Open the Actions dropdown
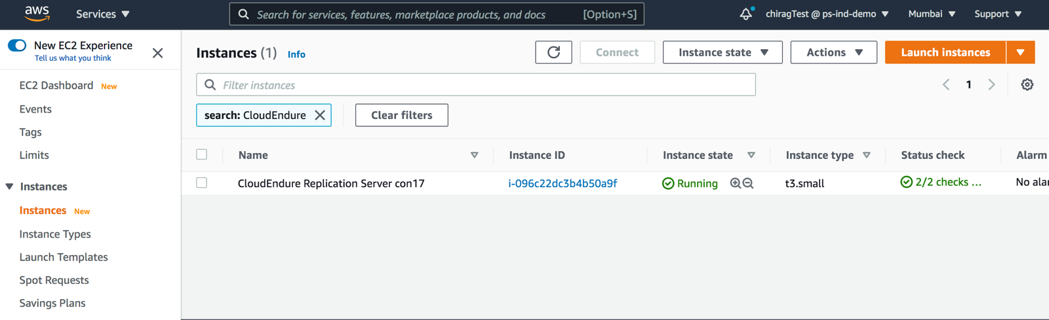1049x320 pixels. (x=833, y=52)
